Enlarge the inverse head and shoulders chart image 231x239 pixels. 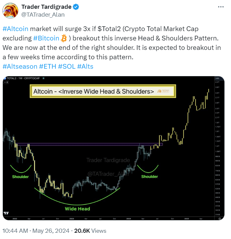point(114,148)
